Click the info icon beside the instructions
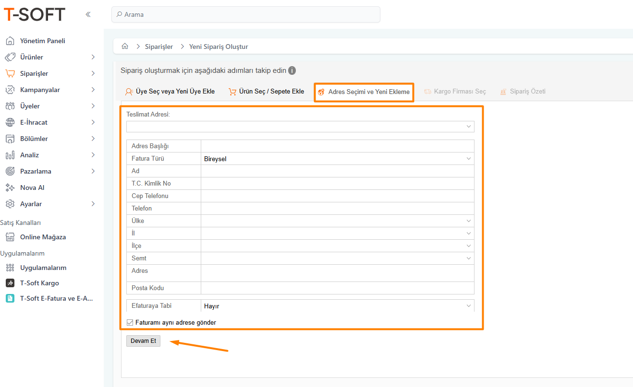633x387 pixels. coord(292,70)
